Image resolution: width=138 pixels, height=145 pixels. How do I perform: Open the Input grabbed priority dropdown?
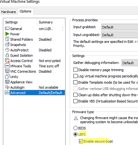(x=120, y=27)
